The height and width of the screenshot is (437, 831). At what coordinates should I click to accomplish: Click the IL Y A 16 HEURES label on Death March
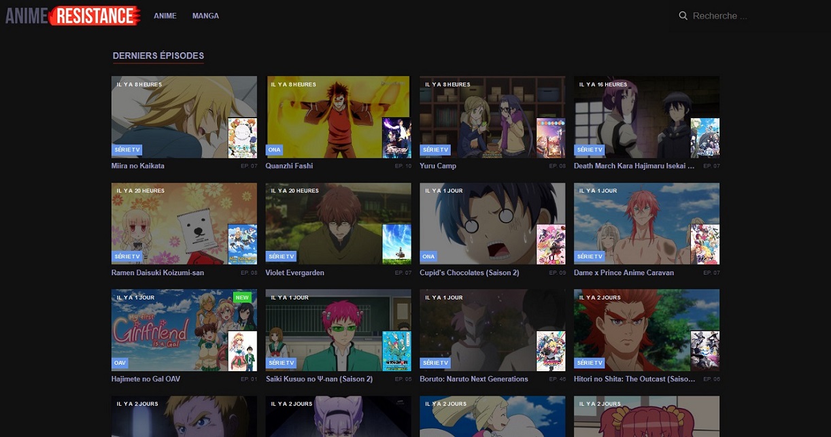pos(603,84)
